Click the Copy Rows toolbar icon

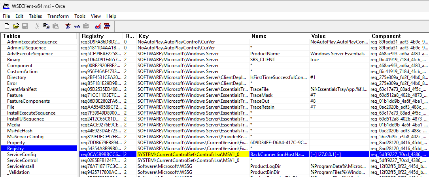click(77, 26)
